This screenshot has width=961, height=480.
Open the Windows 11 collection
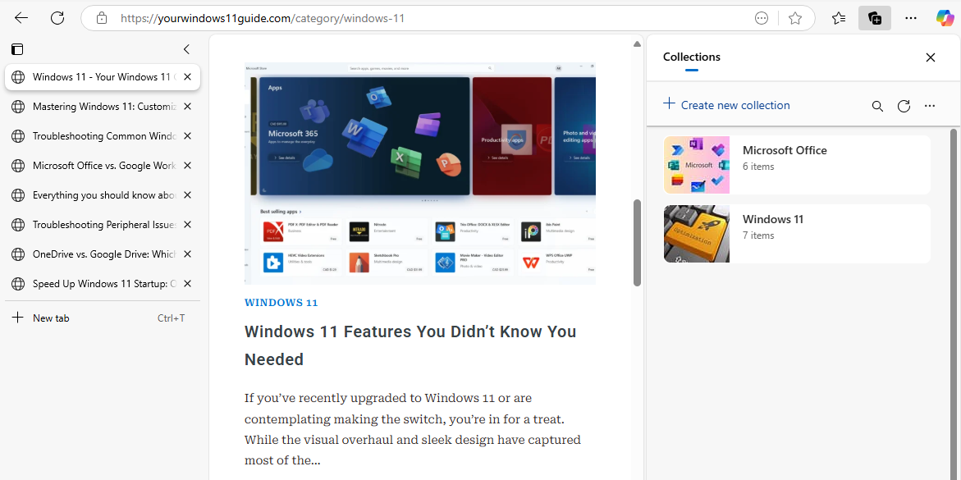(x=797, y=234)
